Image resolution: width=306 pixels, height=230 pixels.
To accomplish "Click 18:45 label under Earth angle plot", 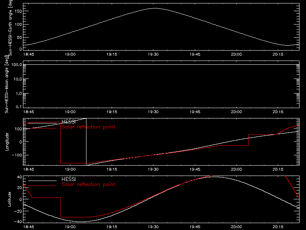I will coord(28,54).
